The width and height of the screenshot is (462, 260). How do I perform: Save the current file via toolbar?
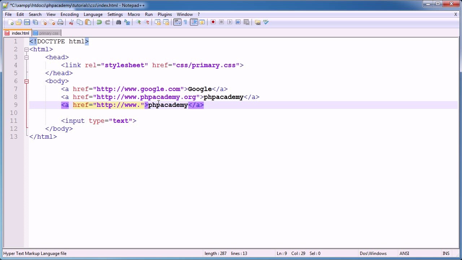tap(27, 22)
